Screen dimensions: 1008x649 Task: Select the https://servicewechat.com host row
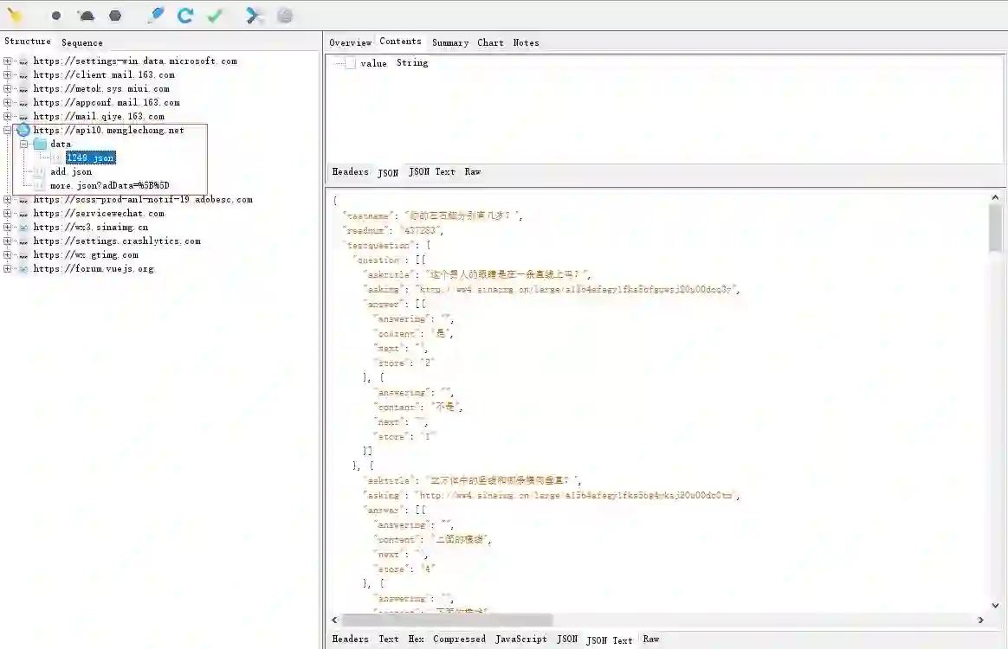[99, 214]
